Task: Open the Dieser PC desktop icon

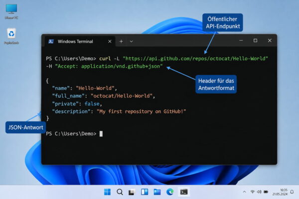Action: click(11, 11)
